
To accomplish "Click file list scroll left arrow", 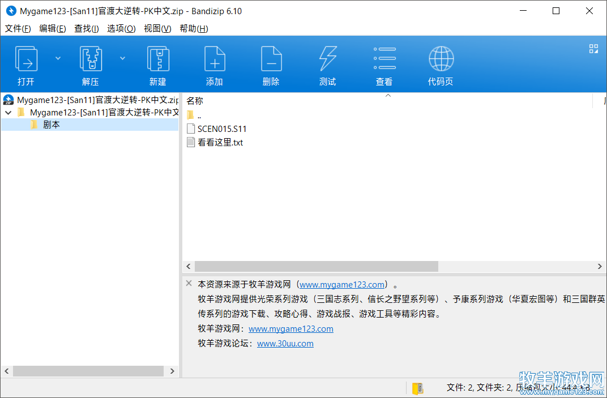I will pyautogui.click(x=189, y=266).
